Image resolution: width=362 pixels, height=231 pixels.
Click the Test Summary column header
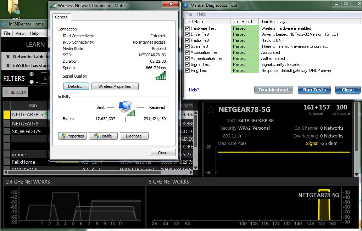click(310, 22)
